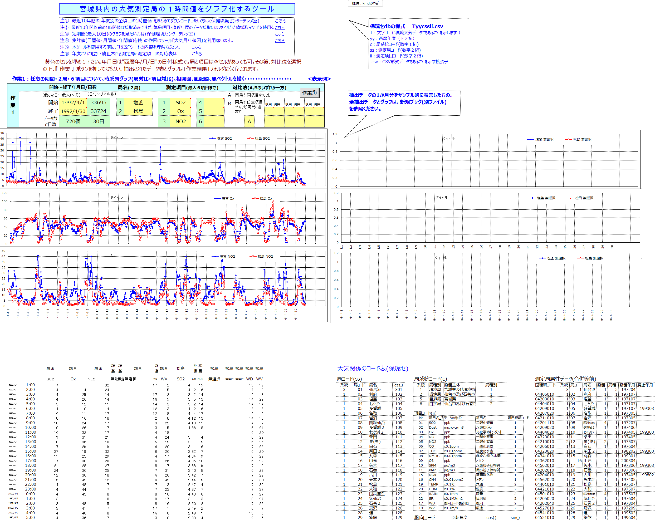Screen dimensions: 655x520
Task: Select the empty measurement item 4 cell
Action: pyautogui.click(x=214, y=103)
